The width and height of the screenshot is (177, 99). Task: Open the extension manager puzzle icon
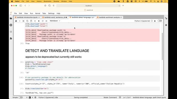click(11, 38)
